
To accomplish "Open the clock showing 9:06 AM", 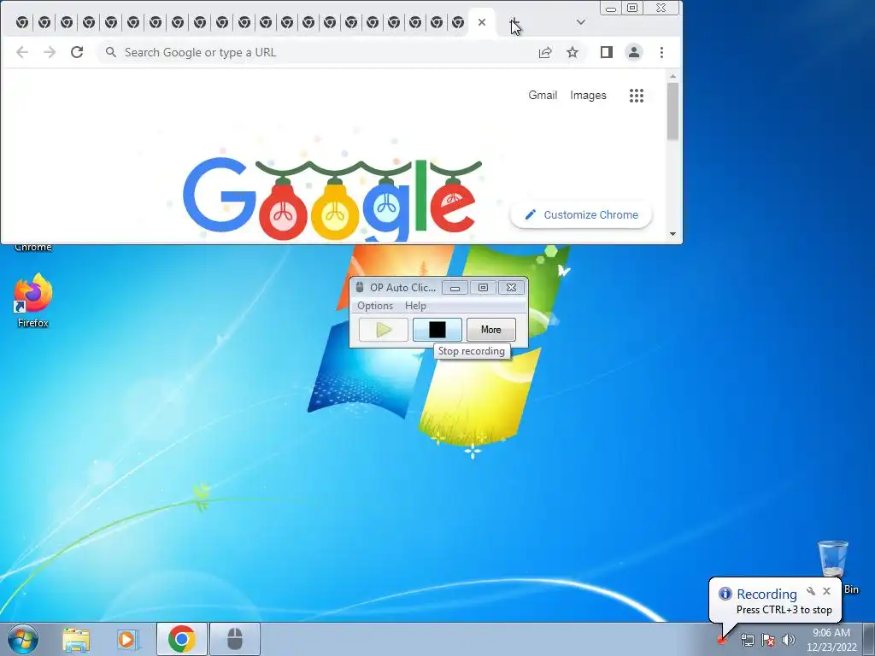I will click(831, 639).
